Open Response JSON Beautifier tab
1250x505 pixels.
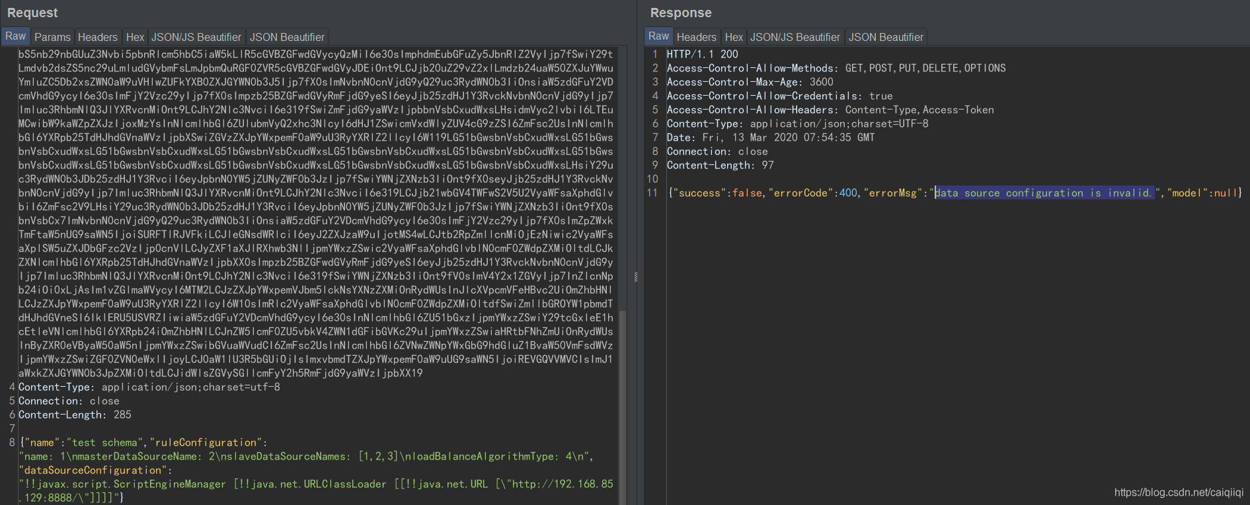(886, 37)
